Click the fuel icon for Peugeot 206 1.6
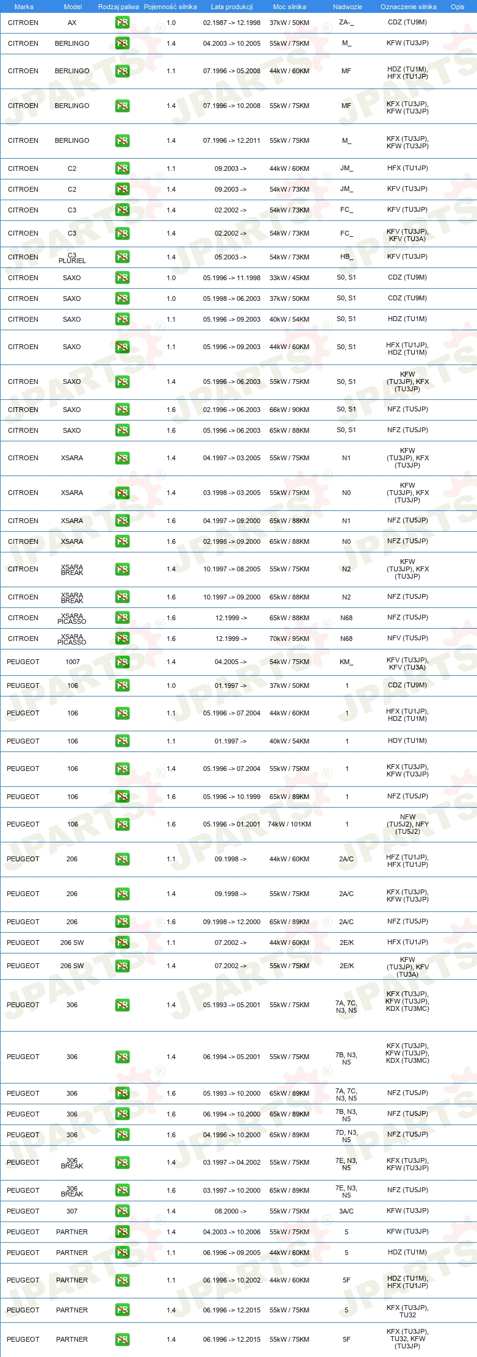Screen dimensions: 477x1357 click(122, 922)
